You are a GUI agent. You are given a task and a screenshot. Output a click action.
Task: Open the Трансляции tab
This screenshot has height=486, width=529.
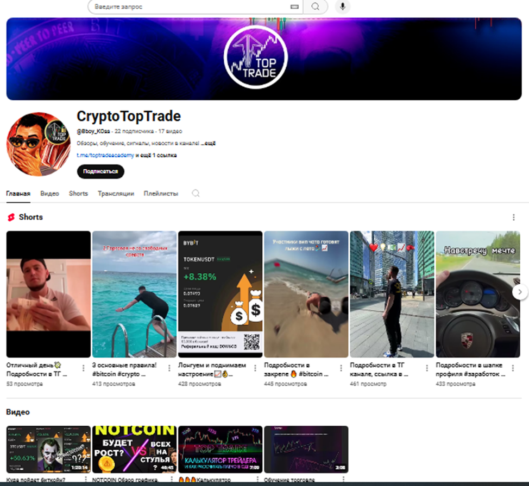(116, 194)
